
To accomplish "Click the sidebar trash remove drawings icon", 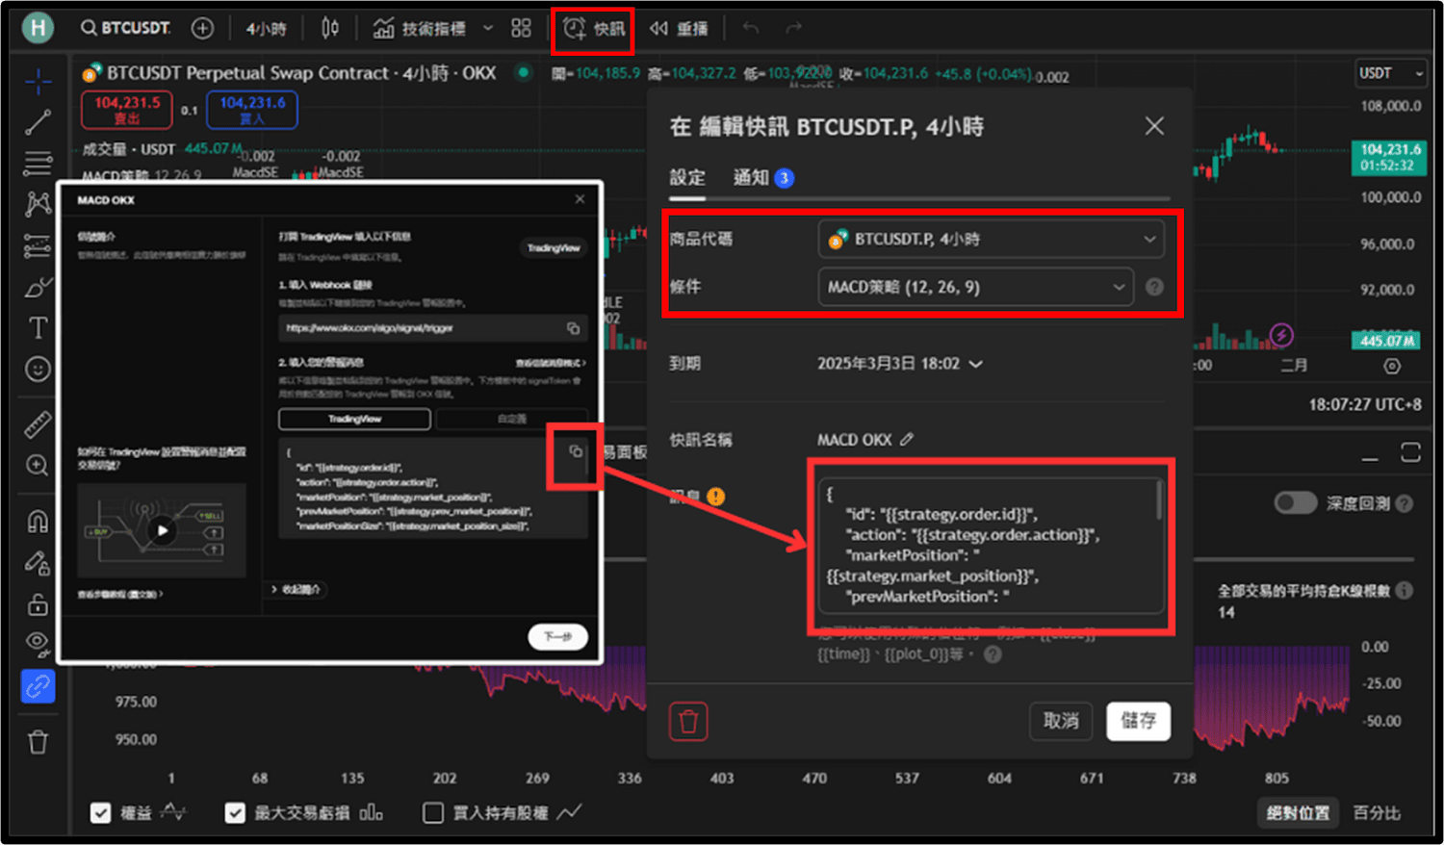I will (38, 742).
